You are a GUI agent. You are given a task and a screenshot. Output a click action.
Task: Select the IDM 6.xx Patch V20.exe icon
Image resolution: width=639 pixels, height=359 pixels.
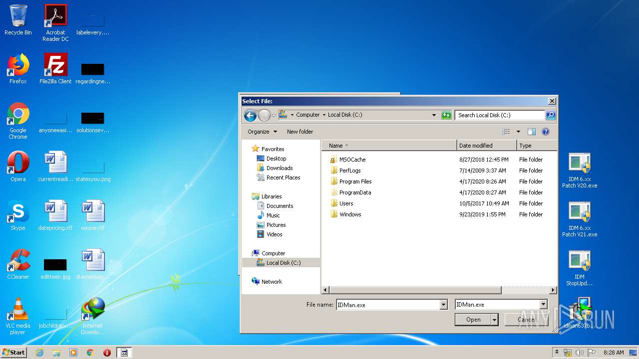tap(580, 171)
